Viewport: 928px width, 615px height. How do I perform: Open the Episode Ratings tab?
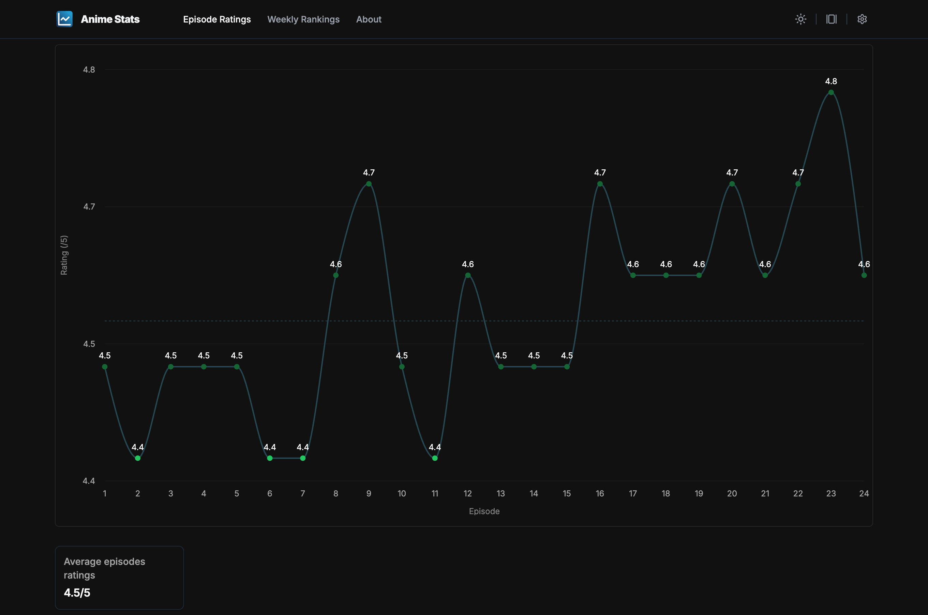point(216,19)
